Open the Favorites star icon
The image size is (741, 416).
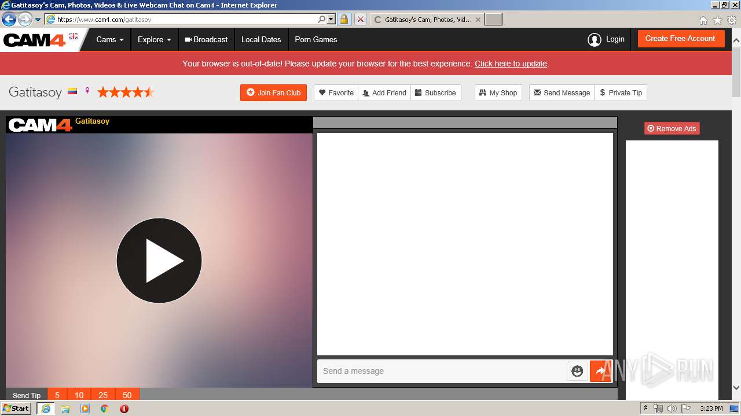[x=717, y=20]
